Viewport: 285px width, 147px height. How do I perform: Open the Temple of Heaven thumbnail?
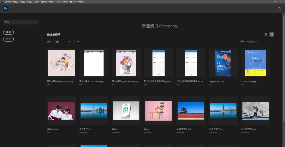[191, 111]
